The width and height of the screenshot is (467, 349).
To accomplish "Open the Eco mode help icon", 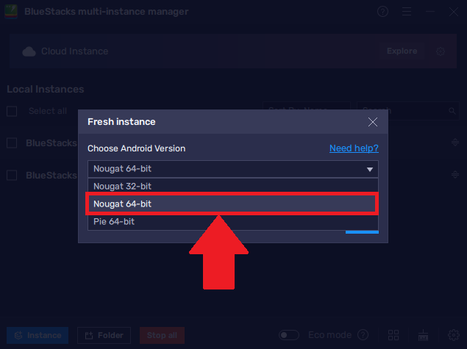I will [x=363, y=335].
